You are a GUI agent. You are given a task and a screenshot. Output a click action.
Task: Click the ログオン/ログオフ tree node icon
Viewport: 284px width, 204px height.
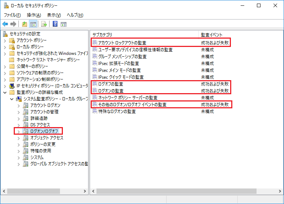26,131
